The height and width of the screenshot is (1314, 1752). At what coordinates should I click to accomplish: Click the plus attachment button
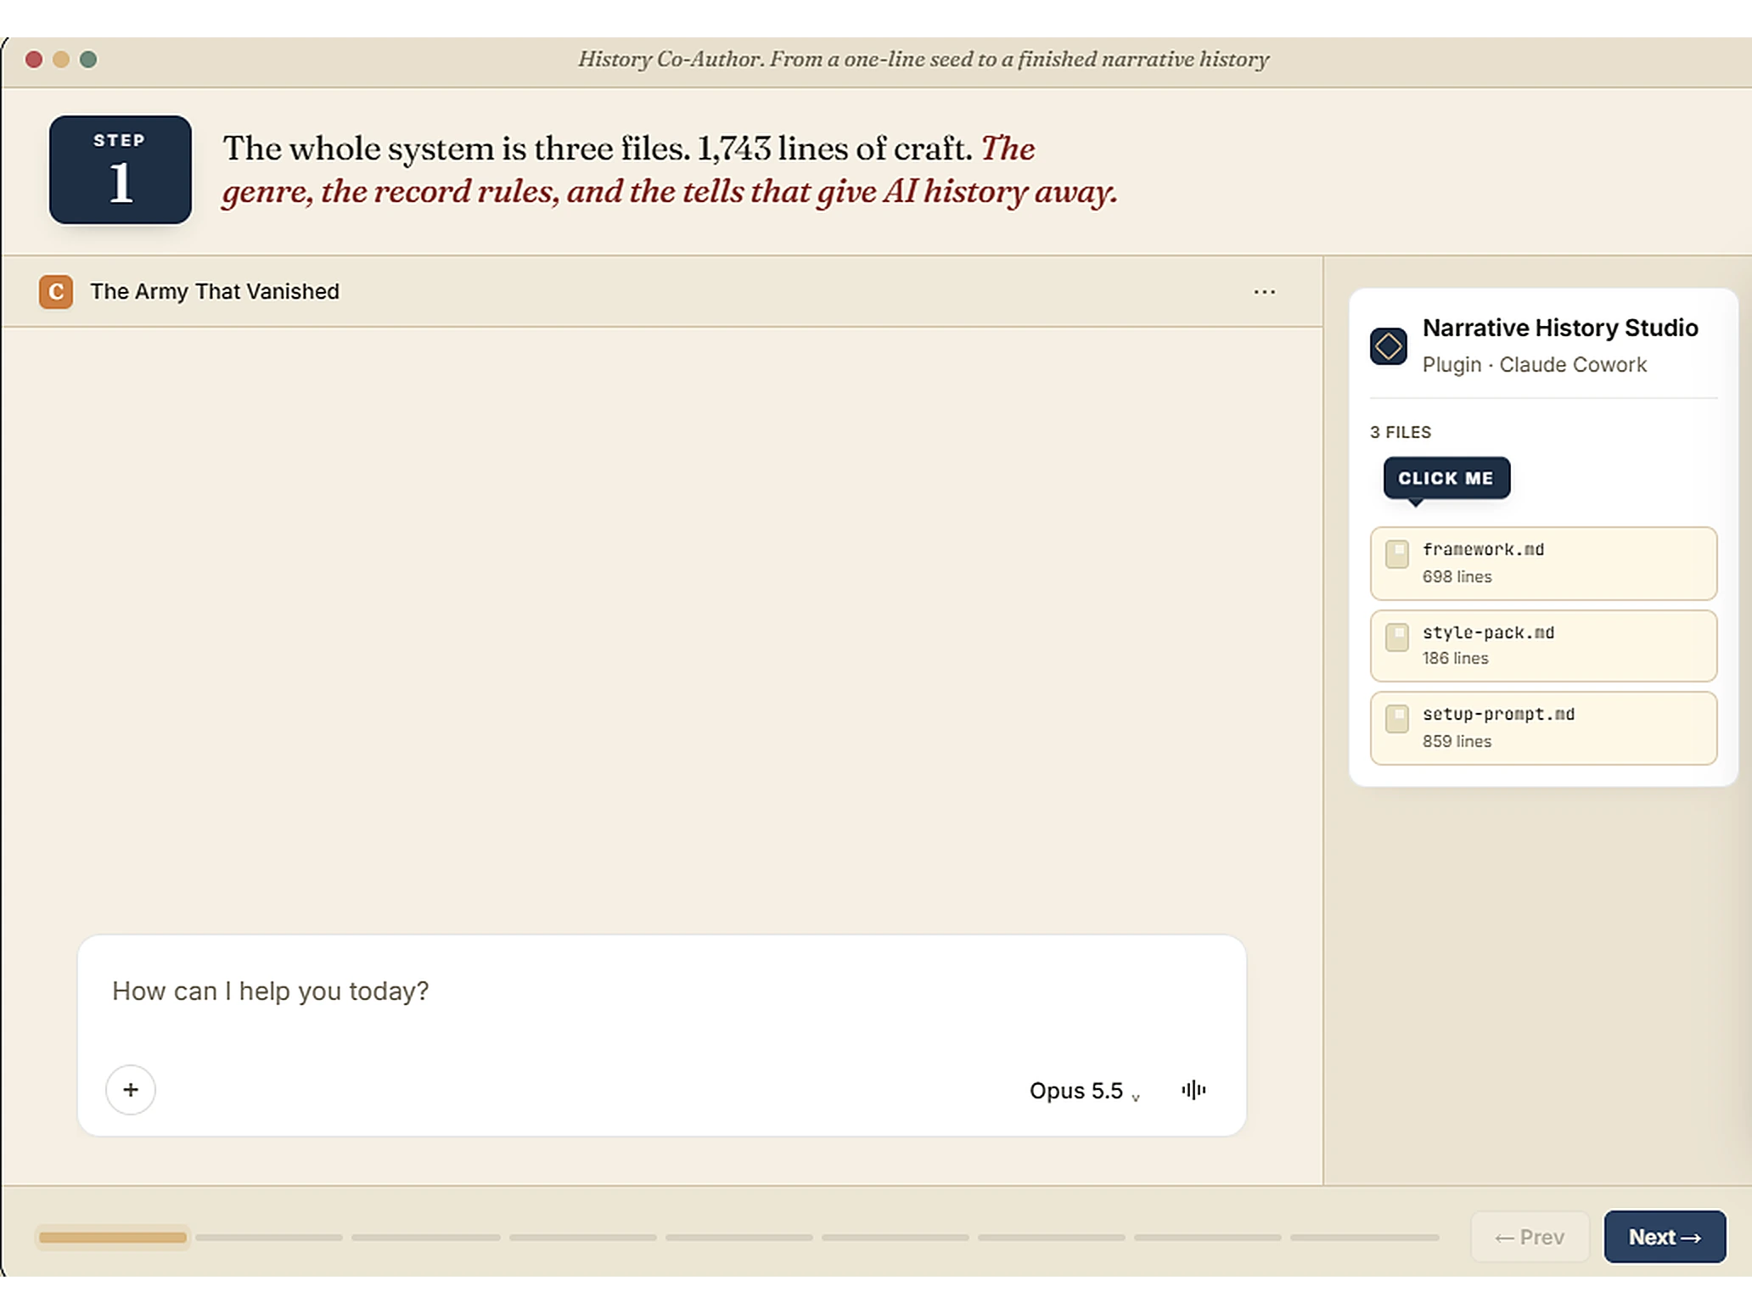pyautogui.click(x=131, y=1089)
